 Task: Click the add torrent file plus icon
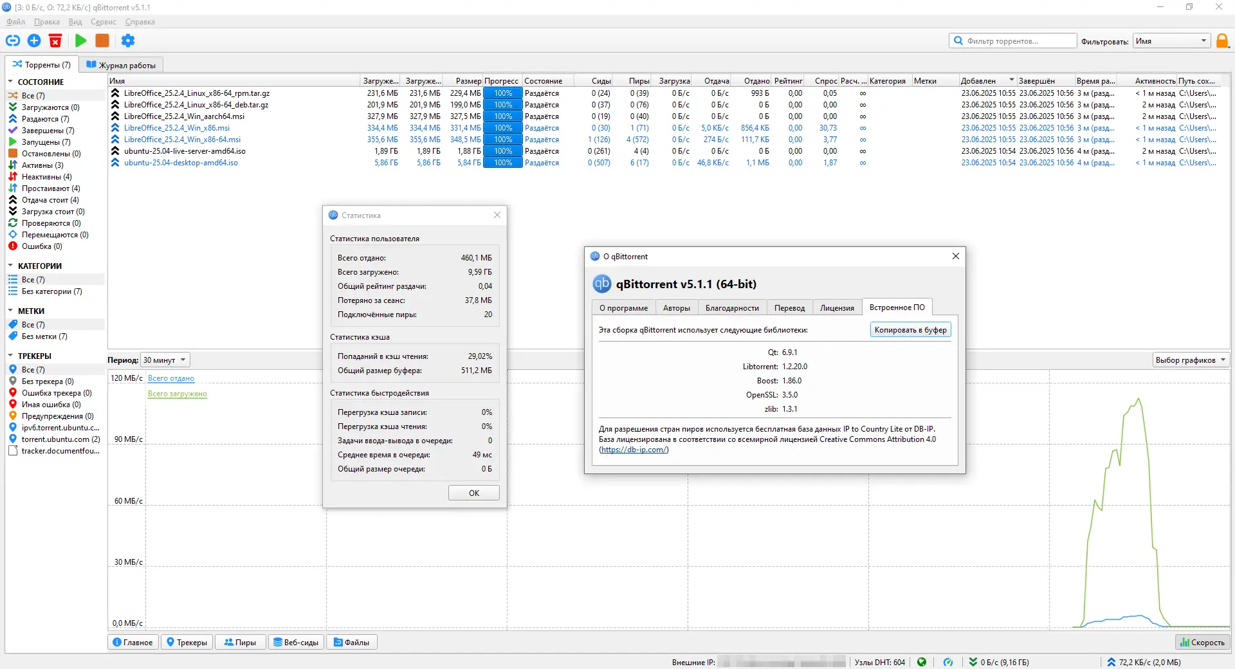34,41
